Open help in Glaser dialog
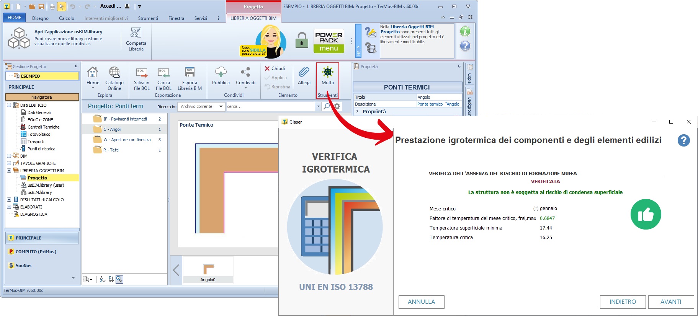Screen dimensions: 698x316 (683, 140)
